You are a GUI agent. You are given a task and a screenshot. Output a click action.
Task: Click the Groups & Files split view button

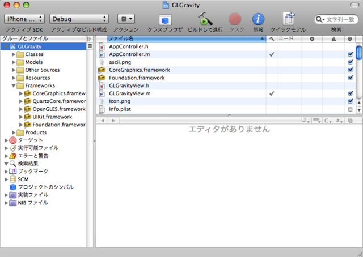click(x=90, y=39)
